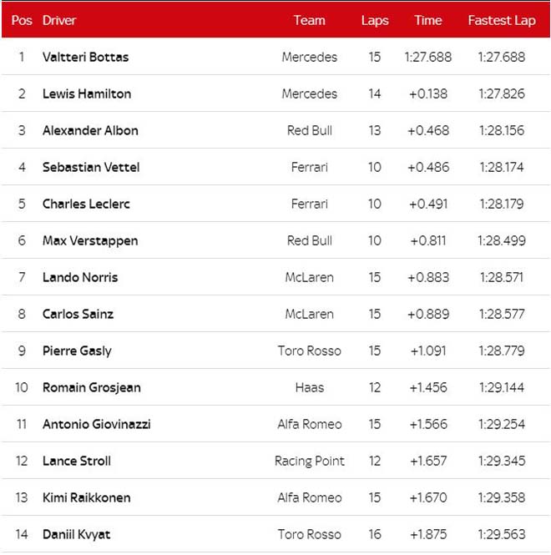This screenshot has height=555, width=551.
Task: Click the Team column header
Action: point(309,20)
